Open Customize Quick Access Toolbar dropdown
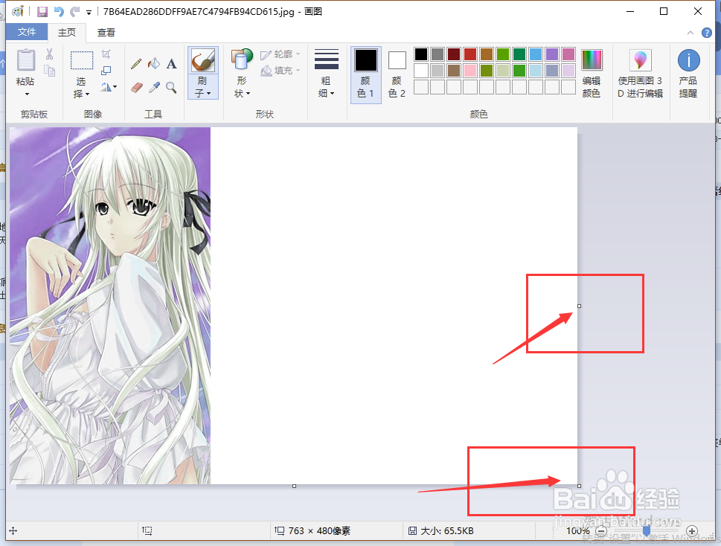 pyautogui.click(x=89, y=12)
